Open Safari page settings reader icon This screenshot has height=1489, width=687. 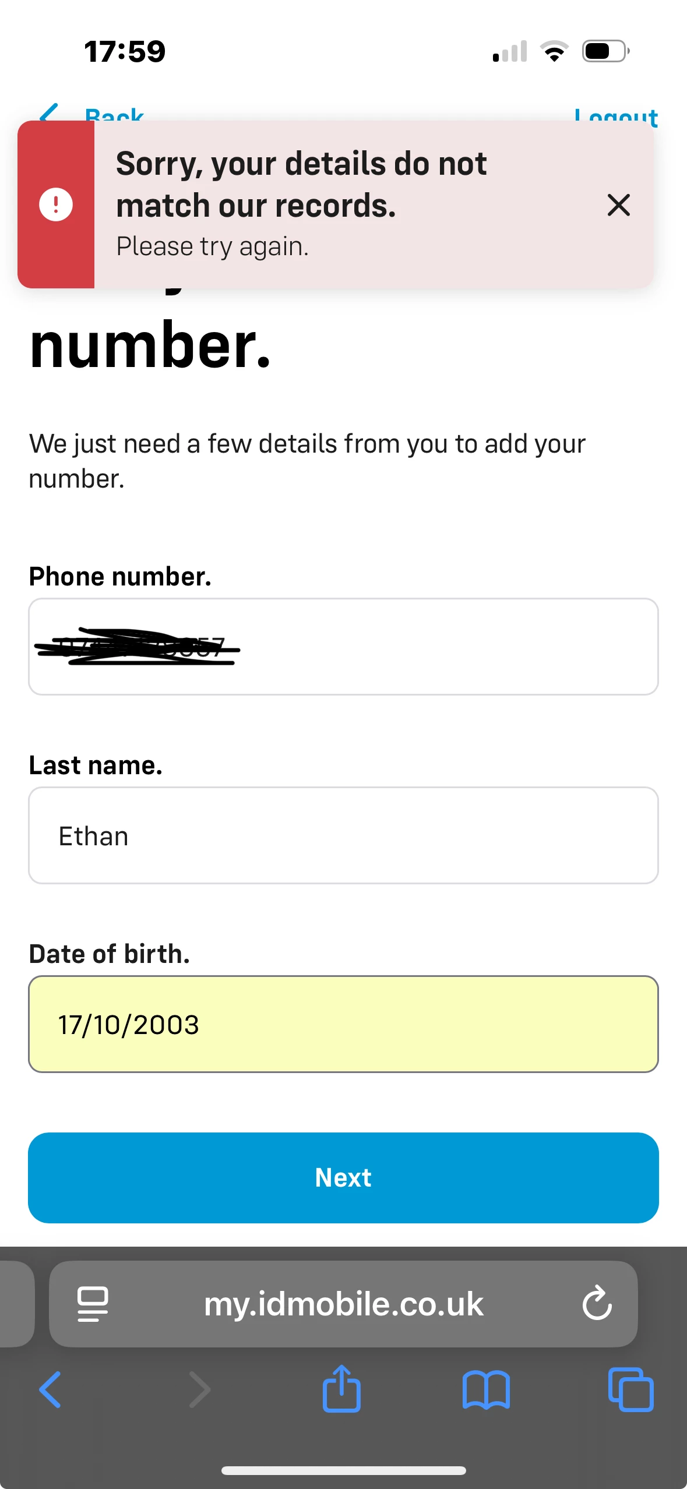[93, 1304]
